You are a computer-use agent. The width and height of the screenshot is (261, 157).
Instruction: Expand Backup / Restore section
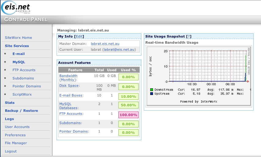coord(21,111)
